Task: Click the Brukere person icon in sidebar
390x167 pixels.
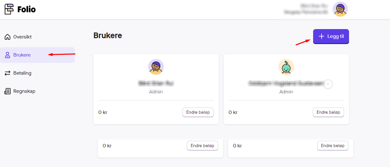Action: (x=7, y=55)
